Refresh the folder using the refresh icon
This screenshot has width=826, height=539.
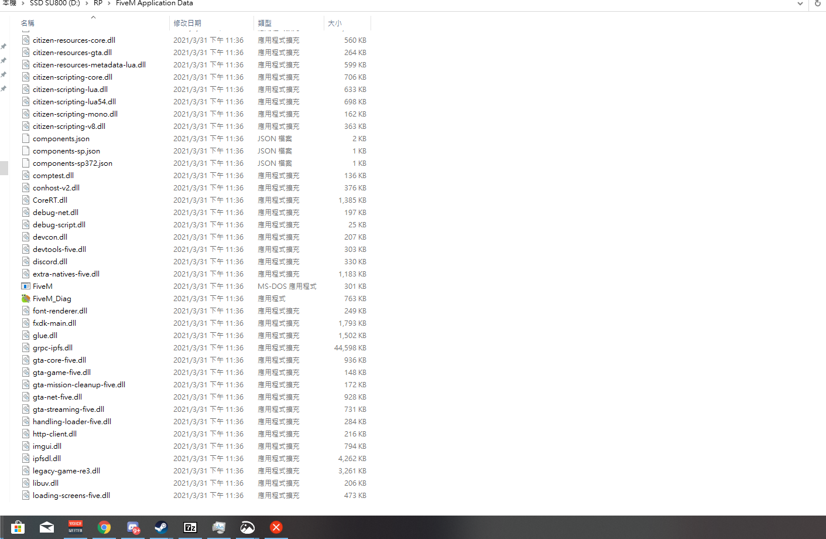[817, 4]
